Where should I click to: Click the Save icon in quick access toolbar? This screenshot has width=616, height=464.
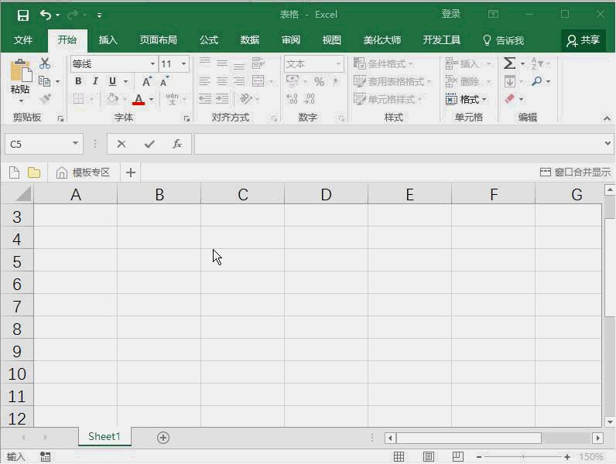(22, 15)
